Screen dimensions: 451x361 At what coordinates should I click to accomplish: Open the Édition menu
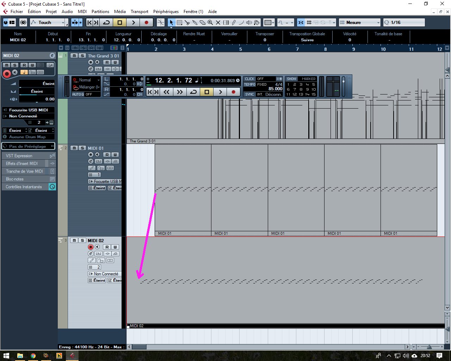(x=34, y=12)
